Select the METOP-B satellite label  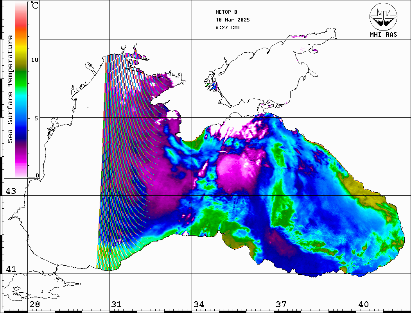226,12
